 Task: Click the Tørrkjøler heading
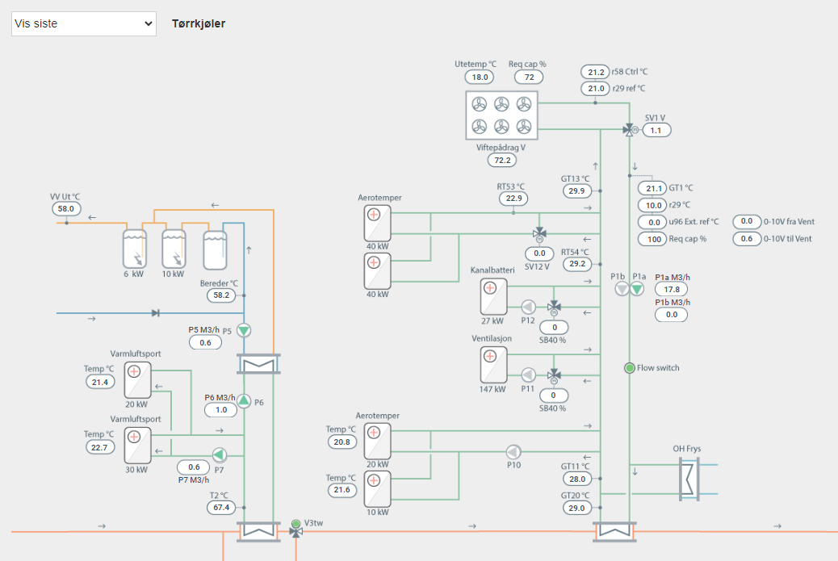point(199,23)
